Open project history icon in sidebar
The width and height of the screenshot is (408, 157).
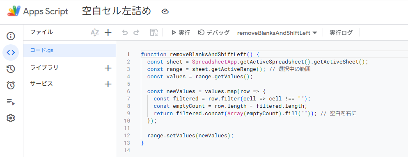(11, 69)
